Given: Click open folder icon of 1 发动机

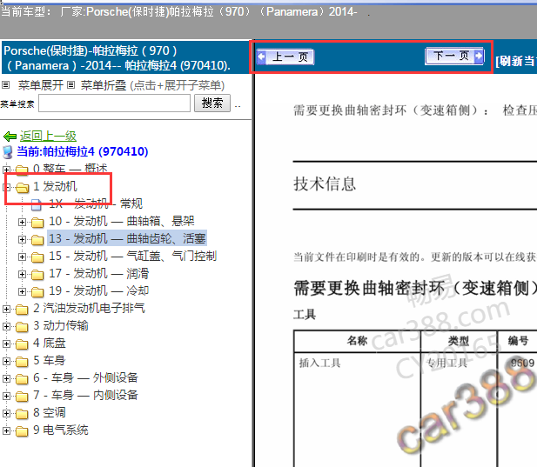Looking at the screenshot, I should (23, 187).
